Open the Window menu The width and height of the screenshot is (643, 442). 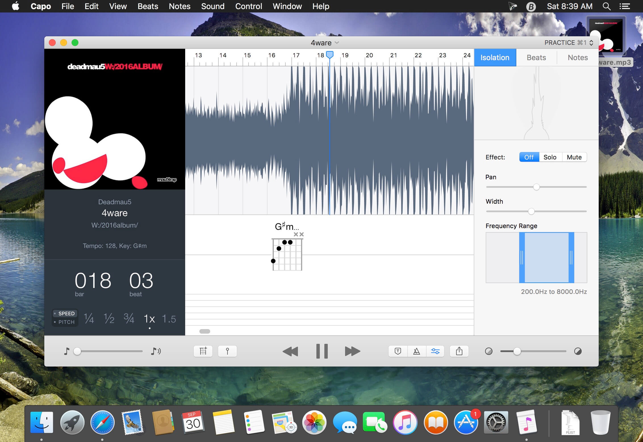(x=287, y=6)
